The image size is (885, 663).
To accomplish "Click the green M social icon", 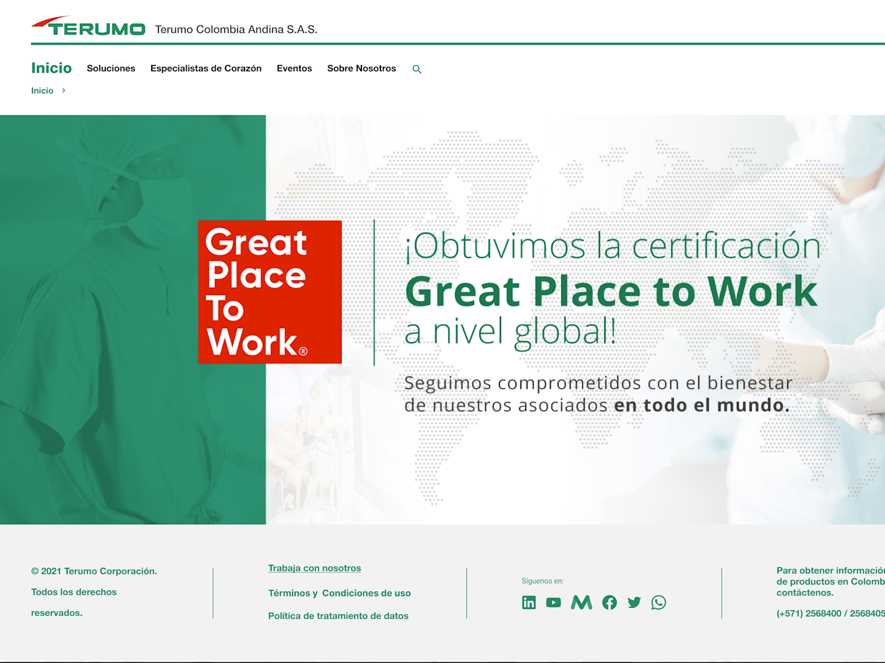I will pyautogui.click(x=581, y=602).
